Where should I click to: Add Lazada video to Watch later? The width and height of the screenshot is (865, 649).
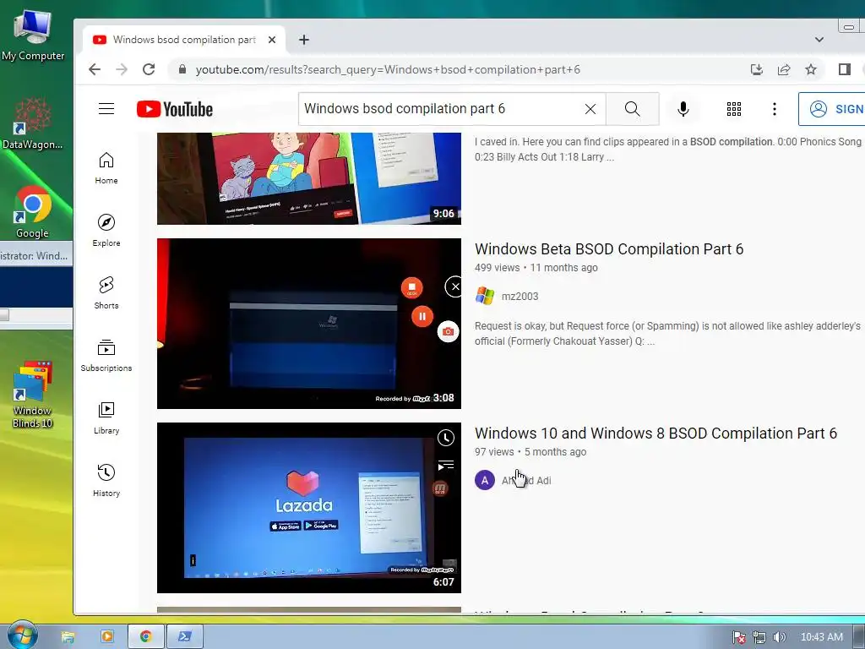[446, 439]
